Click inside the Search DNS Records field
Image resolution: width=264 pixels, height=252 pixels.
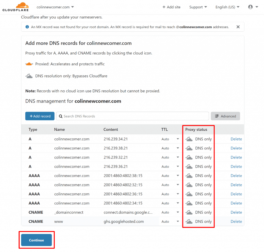point(116,116)
